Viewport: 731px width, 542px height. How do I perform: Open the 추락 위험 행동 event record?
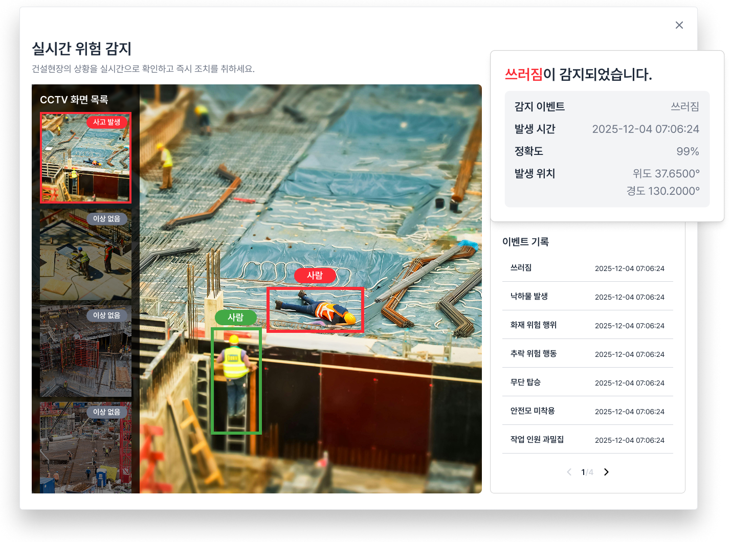(587, 354)
